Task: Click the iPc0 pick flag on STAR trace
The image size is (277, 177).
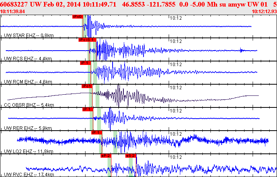Action: (x=78, y=17)
